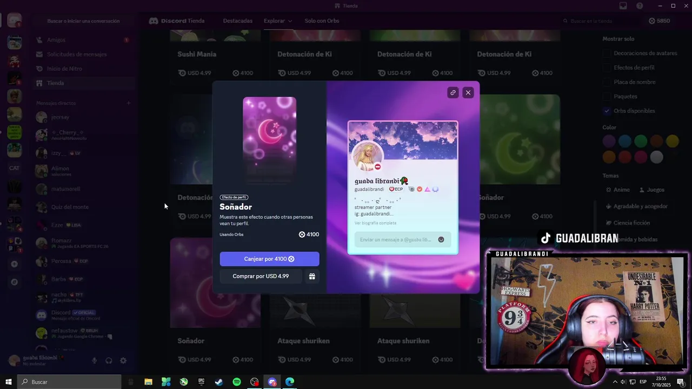
Task: Show hidden system tray icons
Action: 615,382
